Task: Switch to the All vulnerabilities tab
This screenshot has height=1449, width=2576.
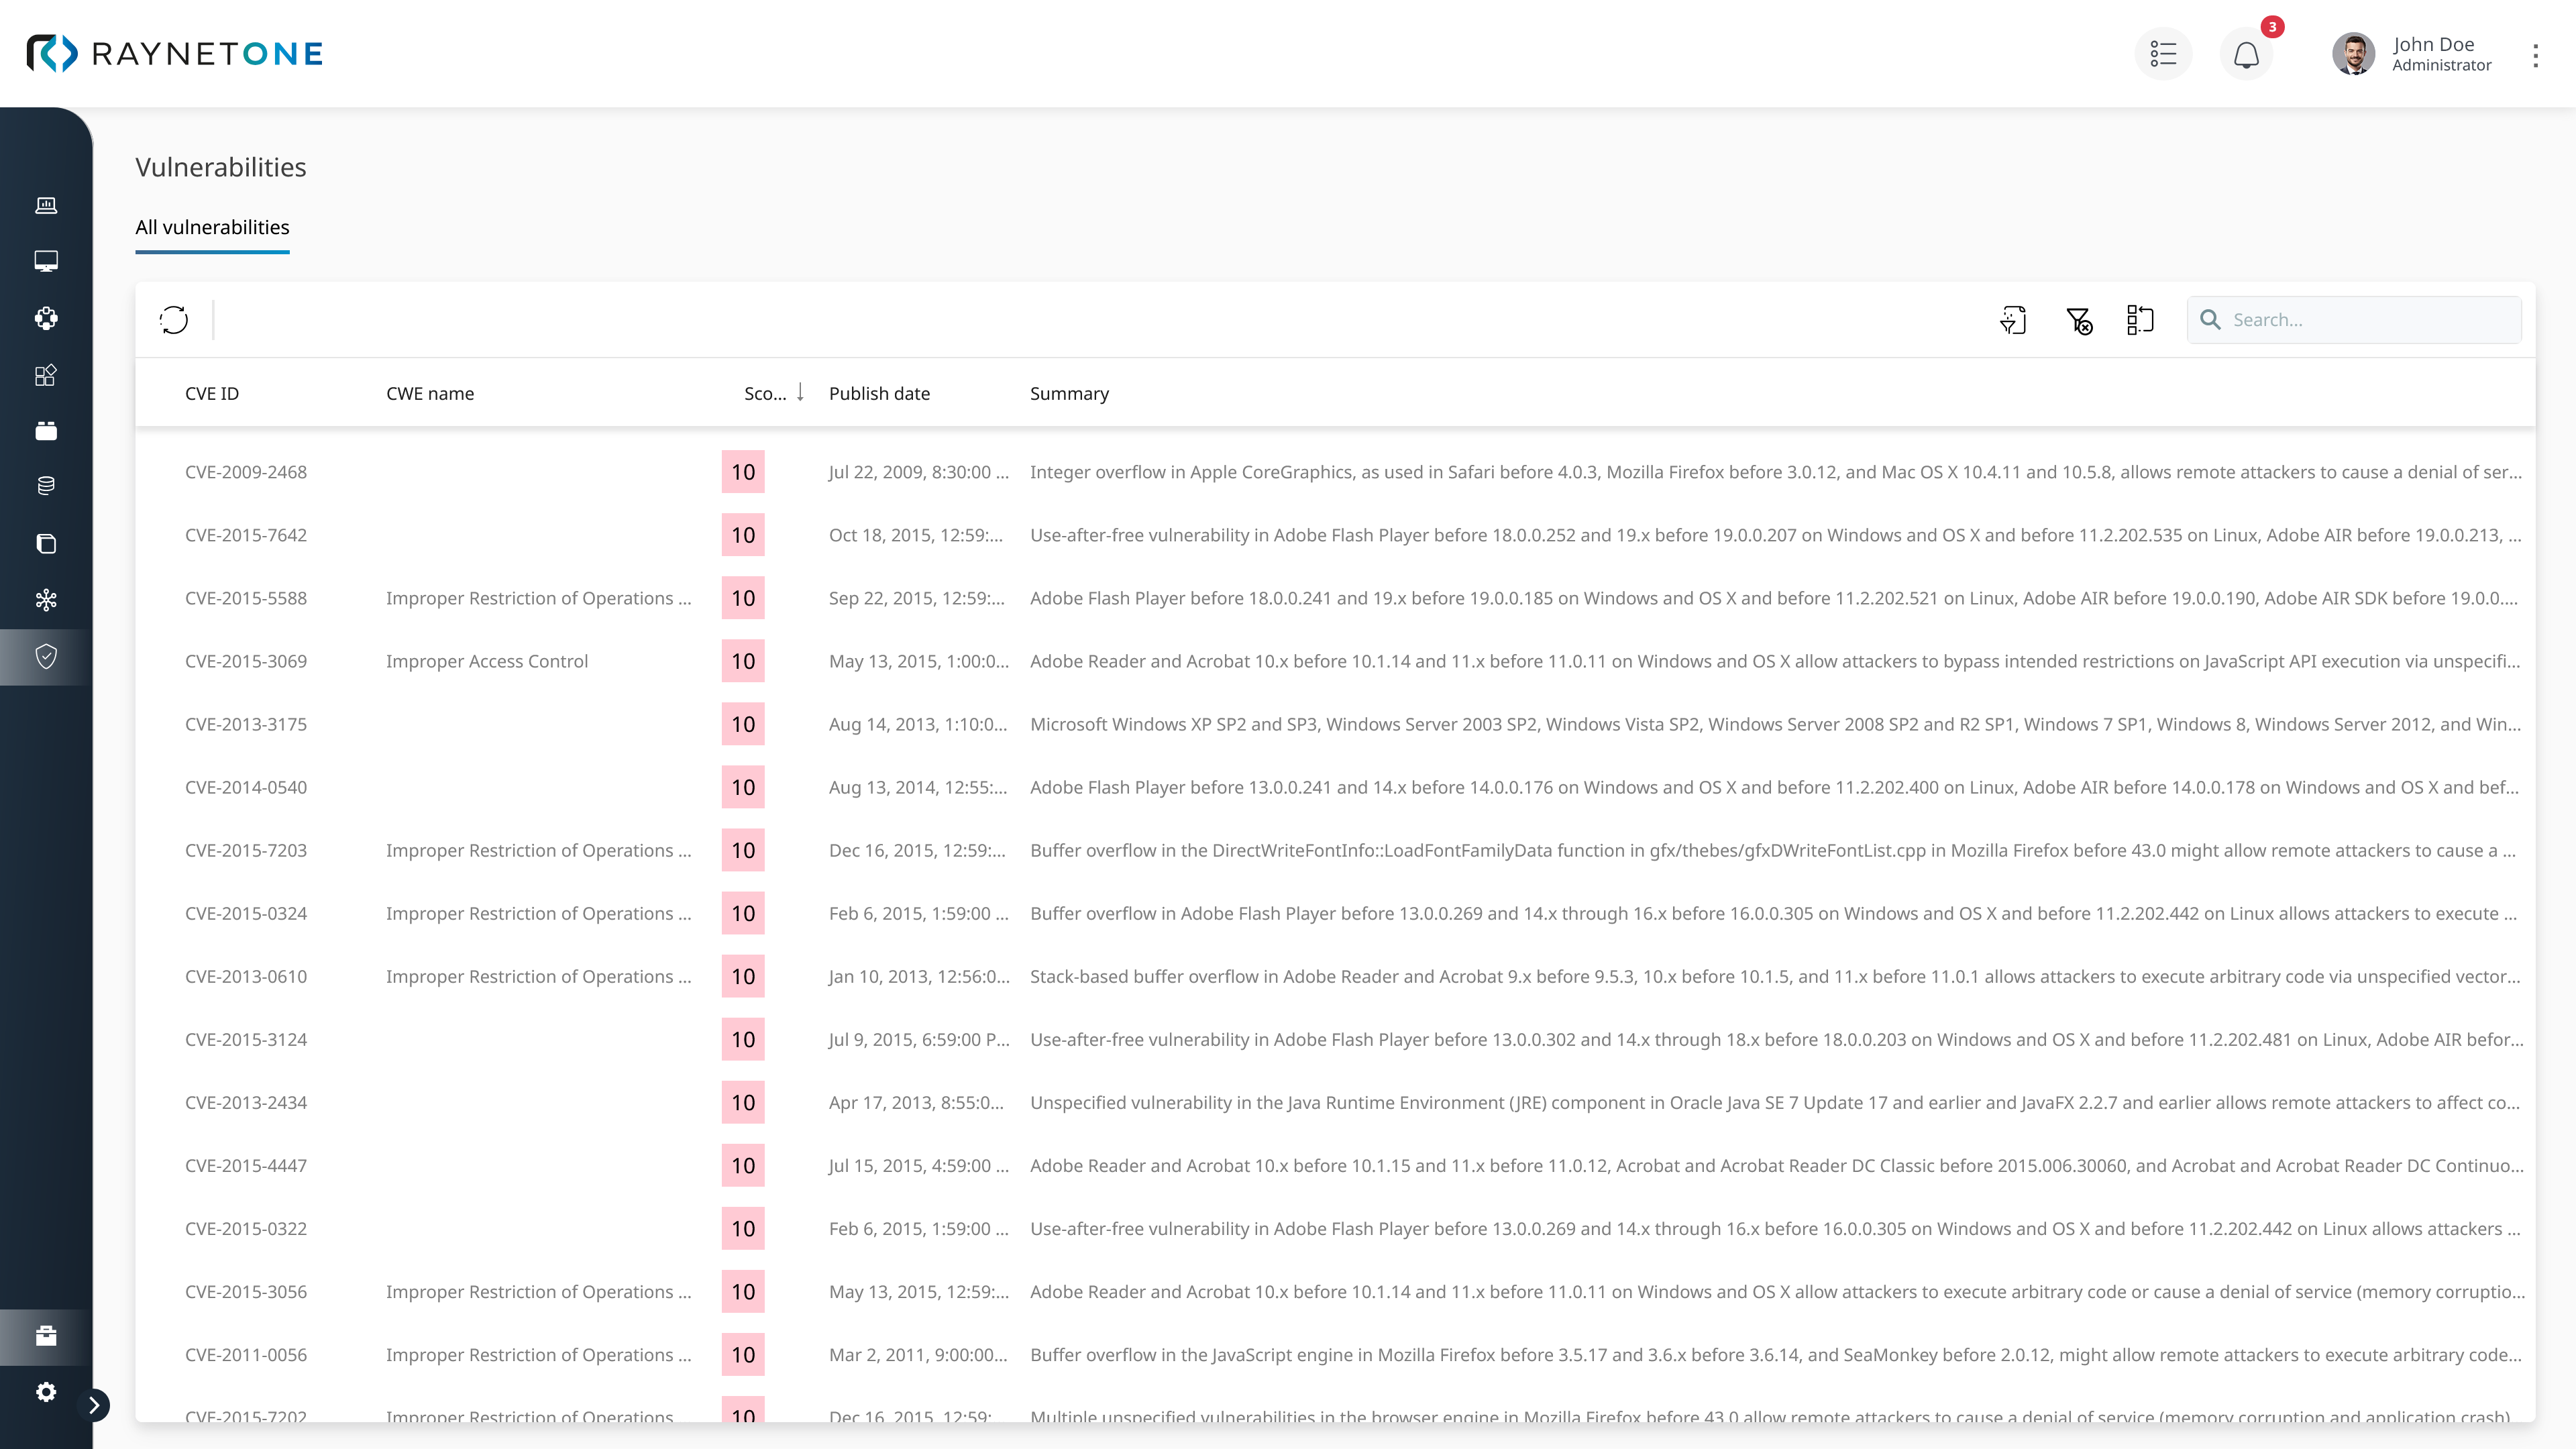Action: [212, 227]
